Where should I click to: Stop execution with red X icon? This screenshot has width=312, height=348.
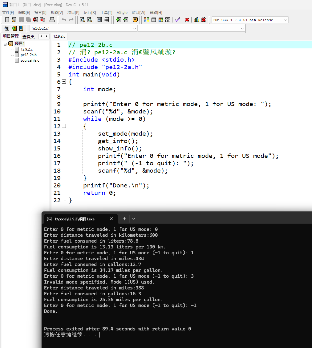(x=187, y=20)
